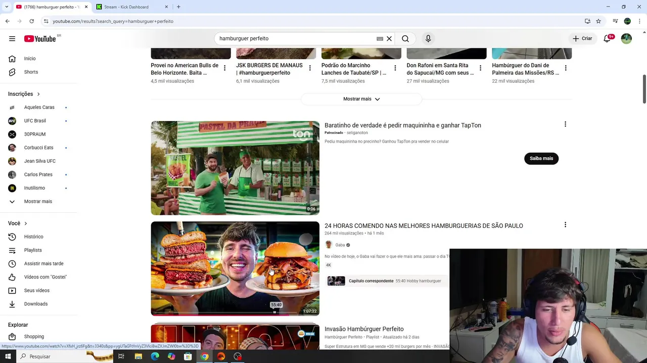This screenshot has height=363, width=647.
Task: Open the 24 HORAS COMENDO video title
Action: 424,225
